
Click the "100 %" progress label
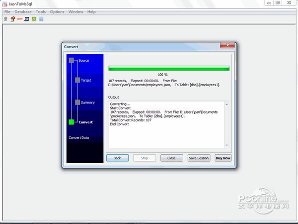tap(163, 75)
